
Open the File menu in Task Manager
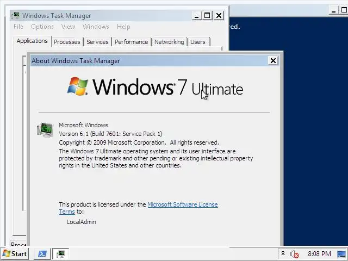(x=18, y=27)
